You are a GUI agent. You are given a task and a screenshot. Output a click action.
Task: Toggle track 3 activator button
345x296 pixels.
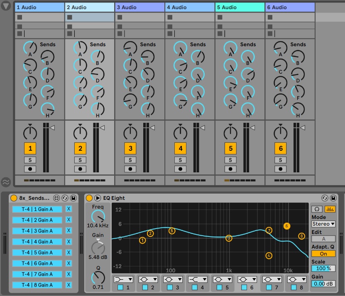[x=130, y=148]
